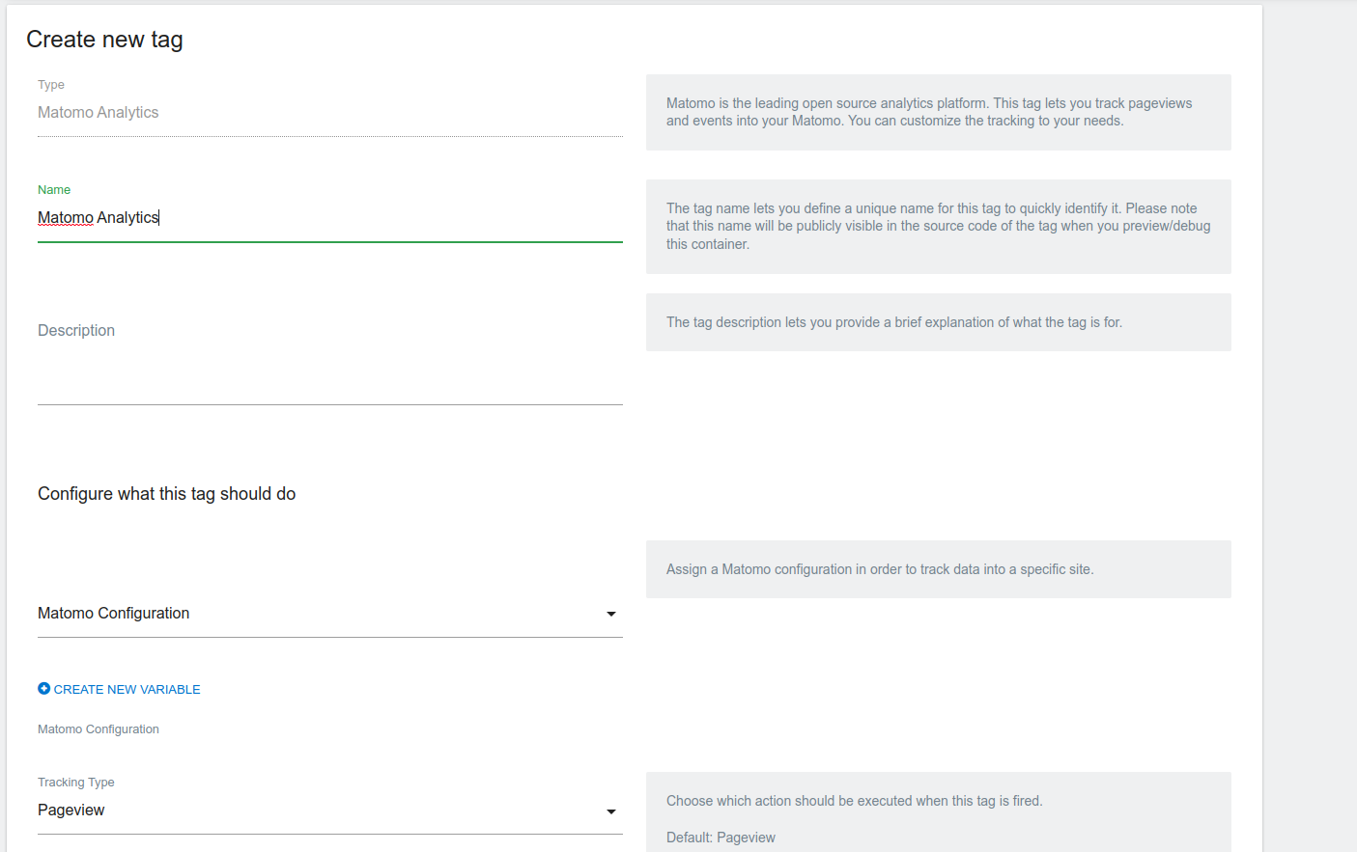Click the Configure what this tag should do heading
The image size is (1357, 852).
(x=166, y=494)
